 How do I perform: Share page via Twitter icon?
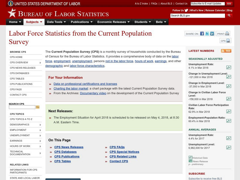[x=207, y=34]
